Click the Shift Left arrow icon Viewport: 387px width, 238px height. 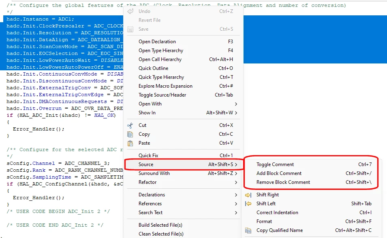(x=248, y=204)
